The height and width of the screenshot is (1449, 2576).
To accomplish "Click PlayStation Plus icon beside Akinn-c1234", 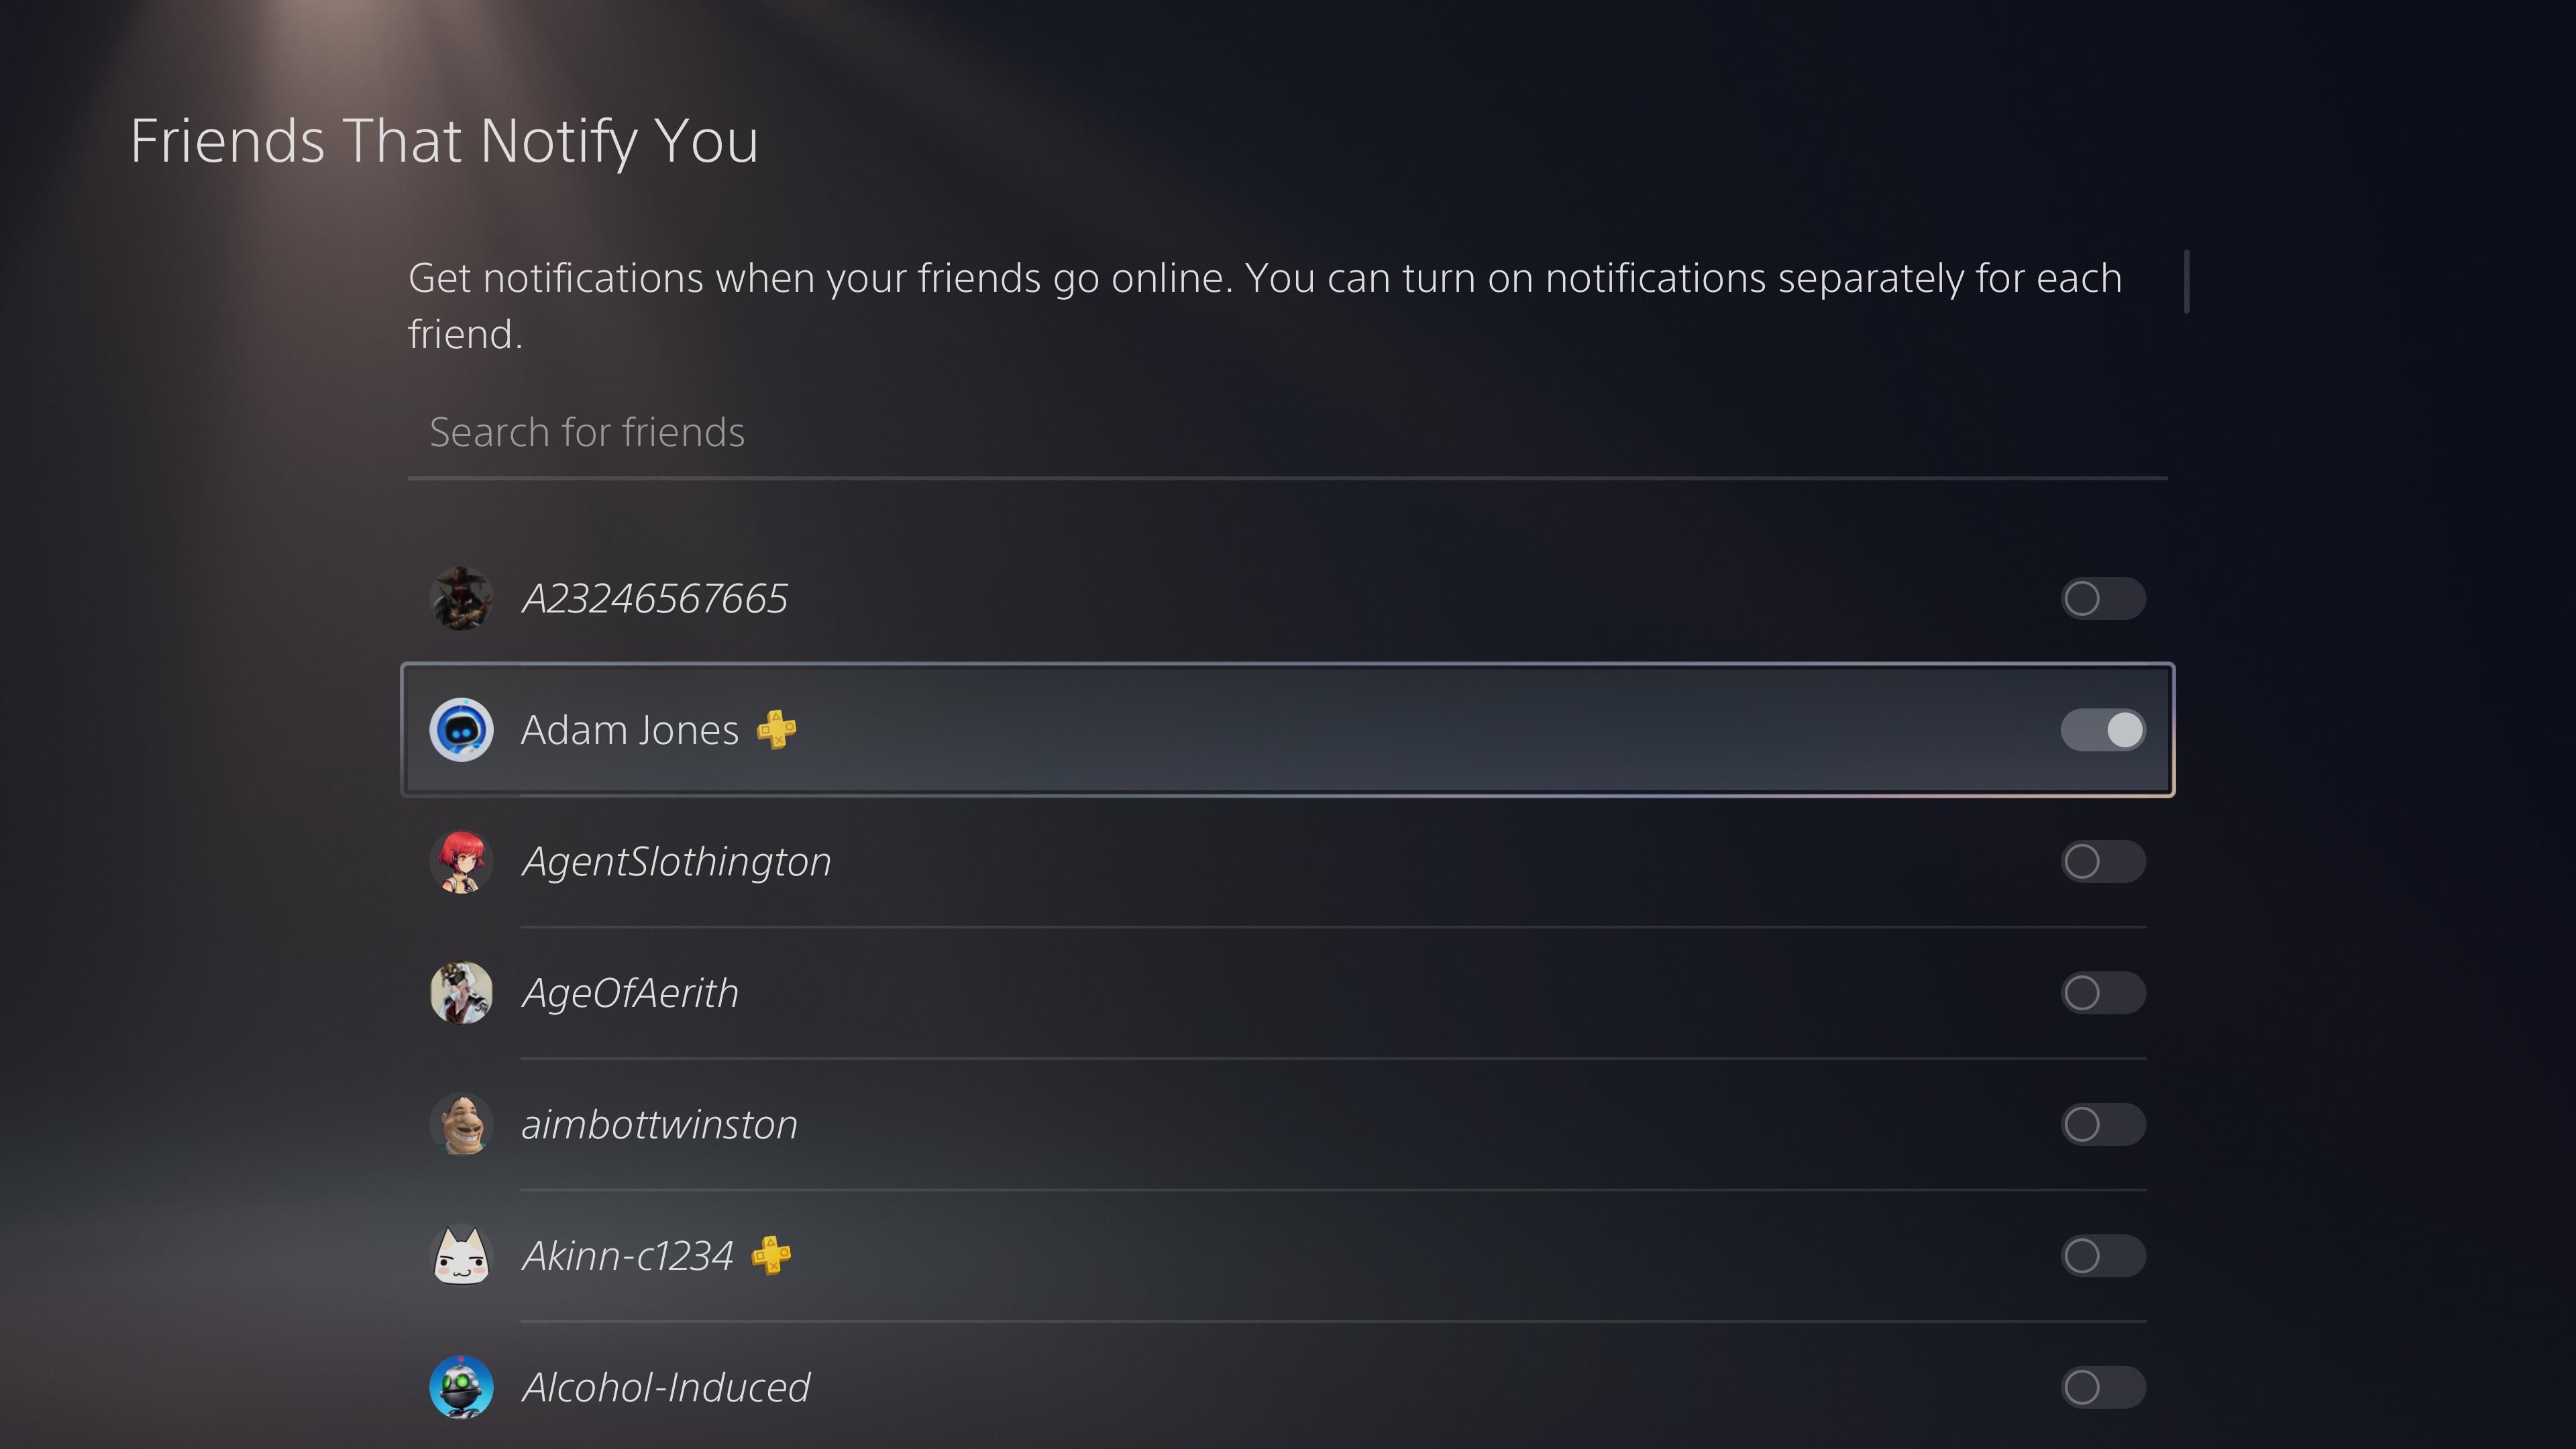I will click(x=771, y=1256).
